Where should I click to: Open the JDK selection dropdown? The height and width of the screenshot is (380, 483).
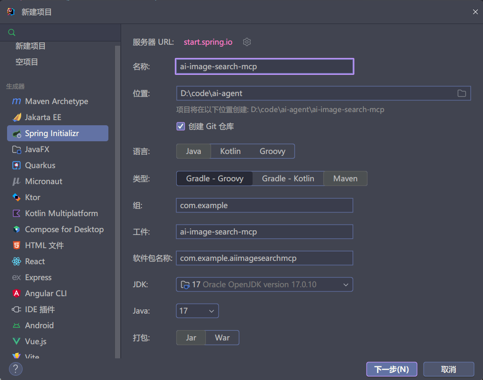(x=264, y=284)
